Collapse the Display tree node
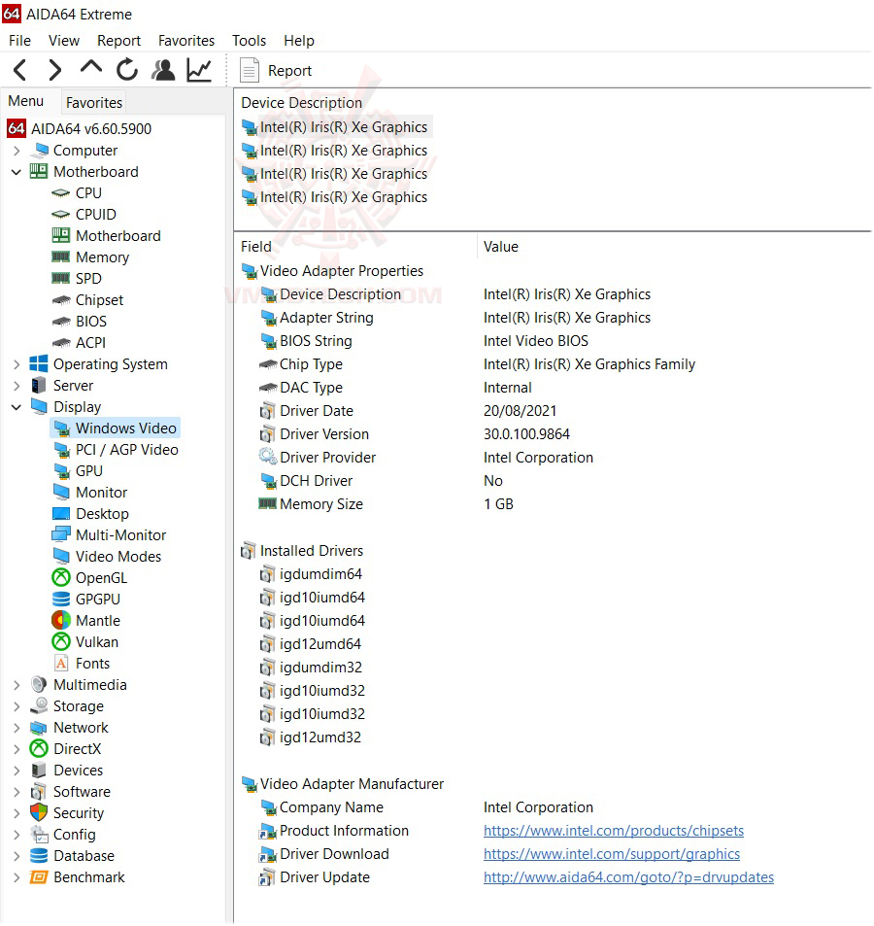Screen dimensions: 874x926 tap(17, 407)
